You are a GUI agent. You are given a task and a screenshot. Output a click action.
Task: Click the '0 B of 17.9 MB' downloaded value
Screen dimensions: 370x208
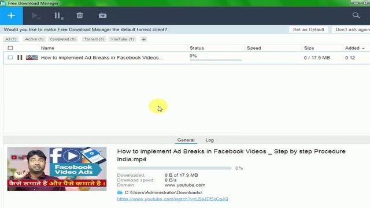pyautogui.click(x=181, y=175)
